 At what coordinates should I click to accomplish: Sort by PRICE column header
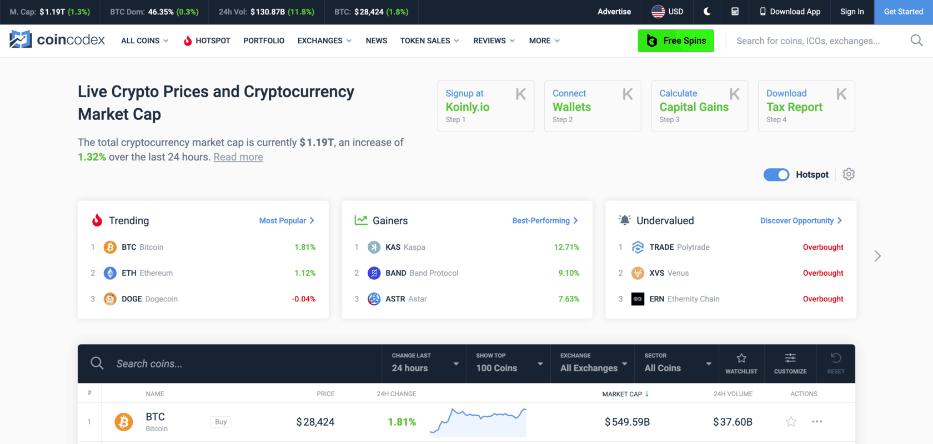325,394
